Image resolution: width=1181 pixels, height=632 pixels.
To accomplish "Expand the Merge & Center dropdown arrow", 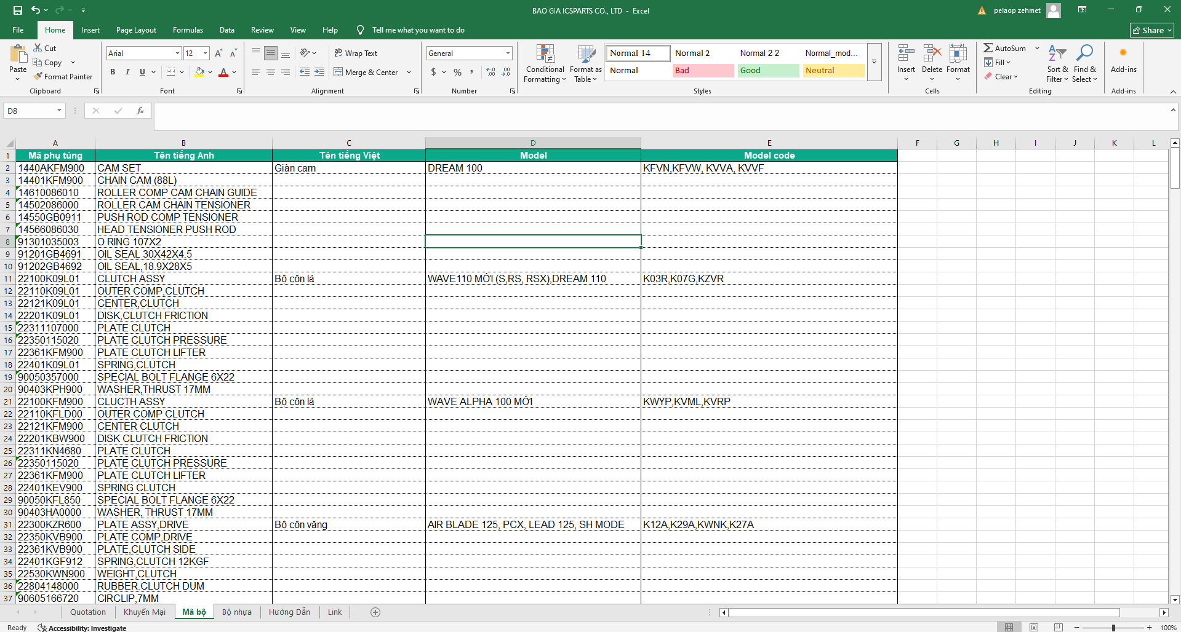I will pos(409,73).
